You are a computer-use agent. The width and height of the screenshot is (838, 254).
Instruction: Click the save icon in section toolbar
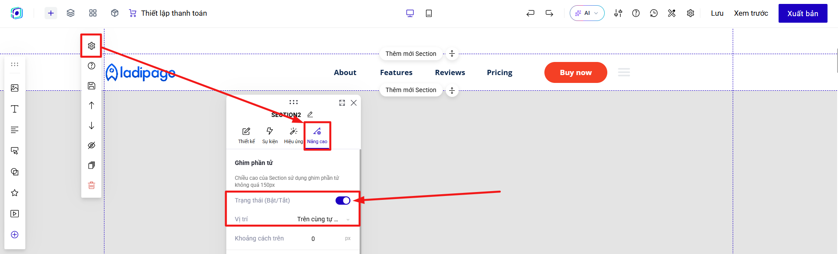click(x=91, y=86)
